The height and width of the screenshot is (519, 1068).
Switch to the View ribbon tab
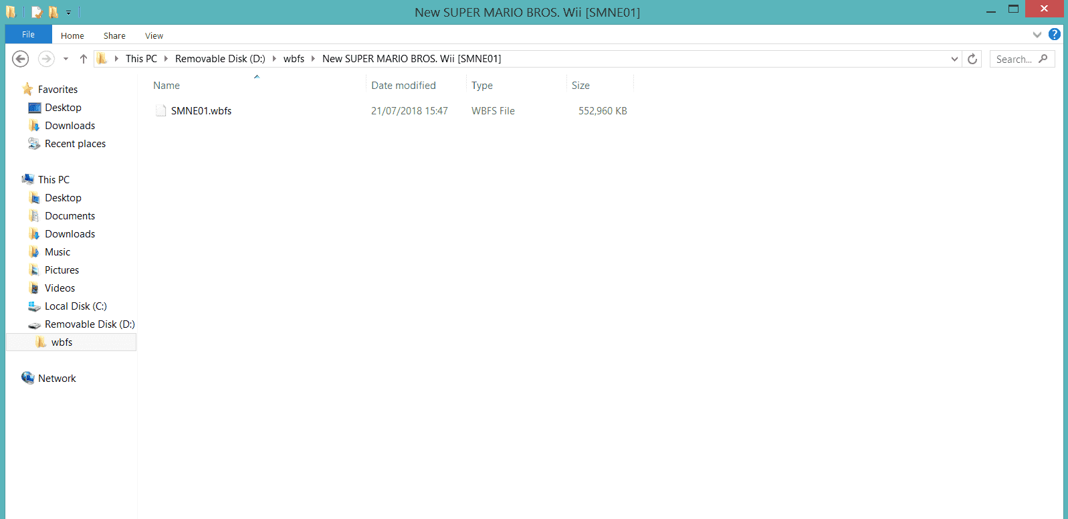point(154,35)
